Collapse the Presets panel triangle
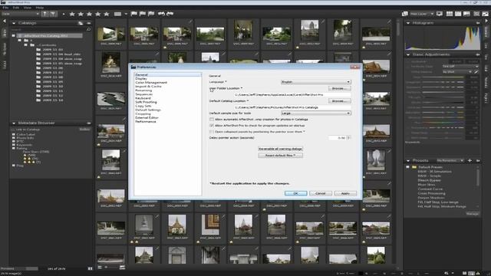Viewport: 491px width, 276px height. (408, 160)
